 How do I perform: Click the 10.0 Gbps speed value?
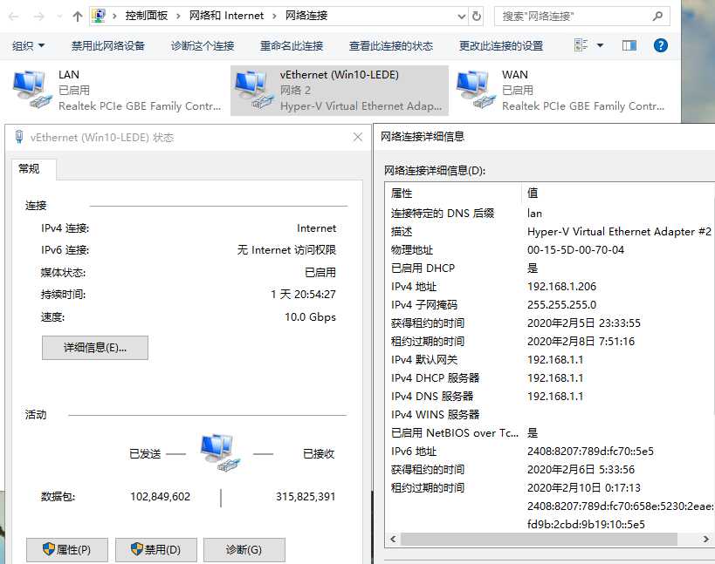310,316
